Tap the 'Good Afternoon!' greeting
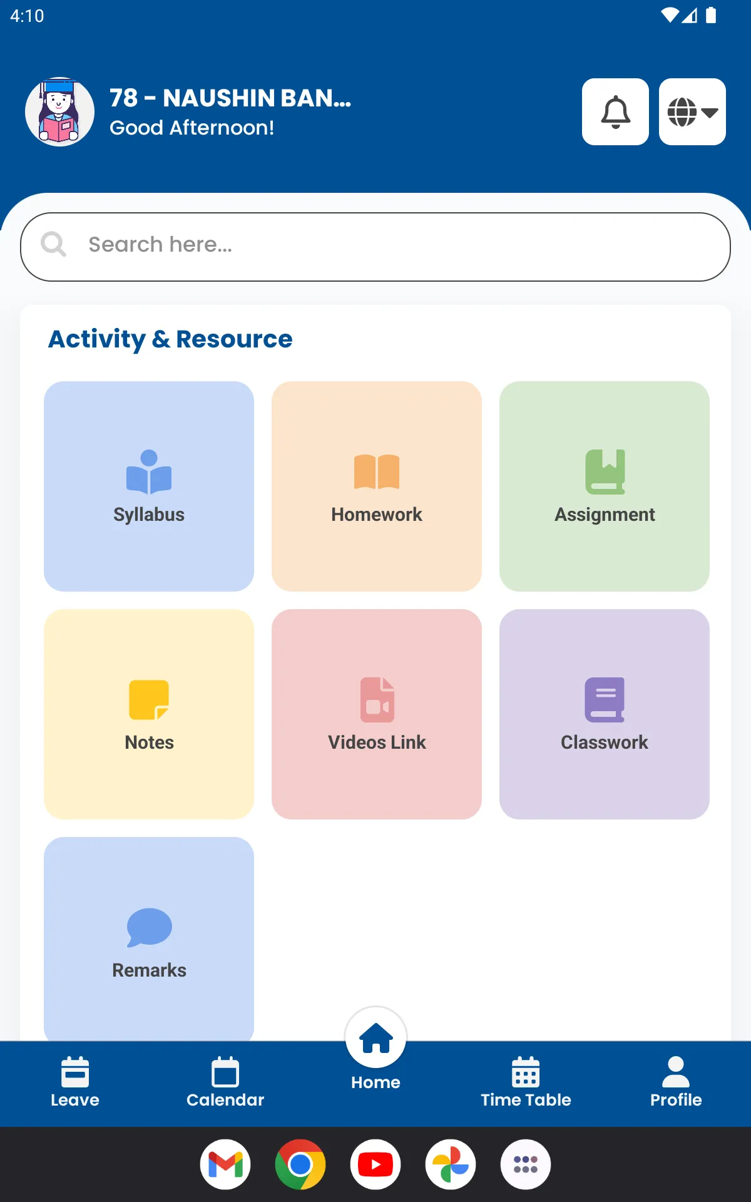The image size is (751, 1202). tap(192, 128)
